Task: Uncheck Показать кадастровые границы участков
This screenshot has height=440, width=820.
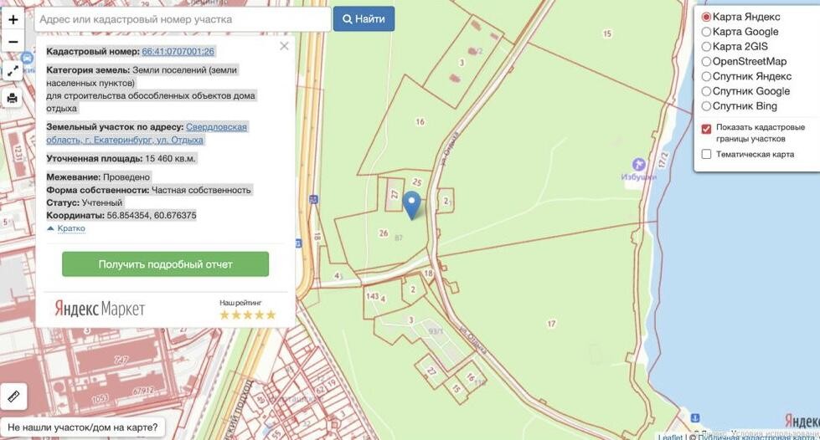Action: [x=706, y=129]
